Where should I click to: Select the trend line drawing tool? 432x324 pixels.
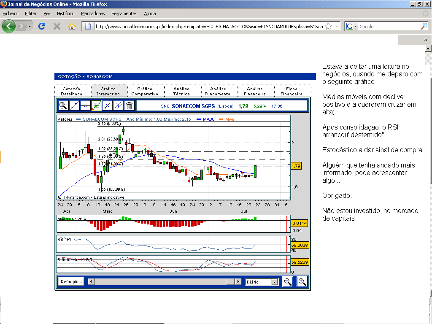[x=74, y=105]
